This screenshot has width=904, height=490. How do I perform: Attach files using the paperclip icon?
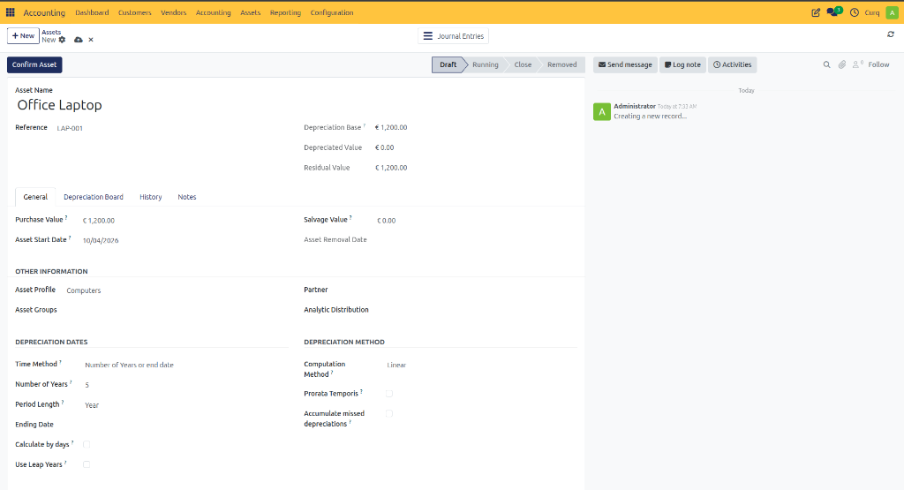tap(842, 64)
